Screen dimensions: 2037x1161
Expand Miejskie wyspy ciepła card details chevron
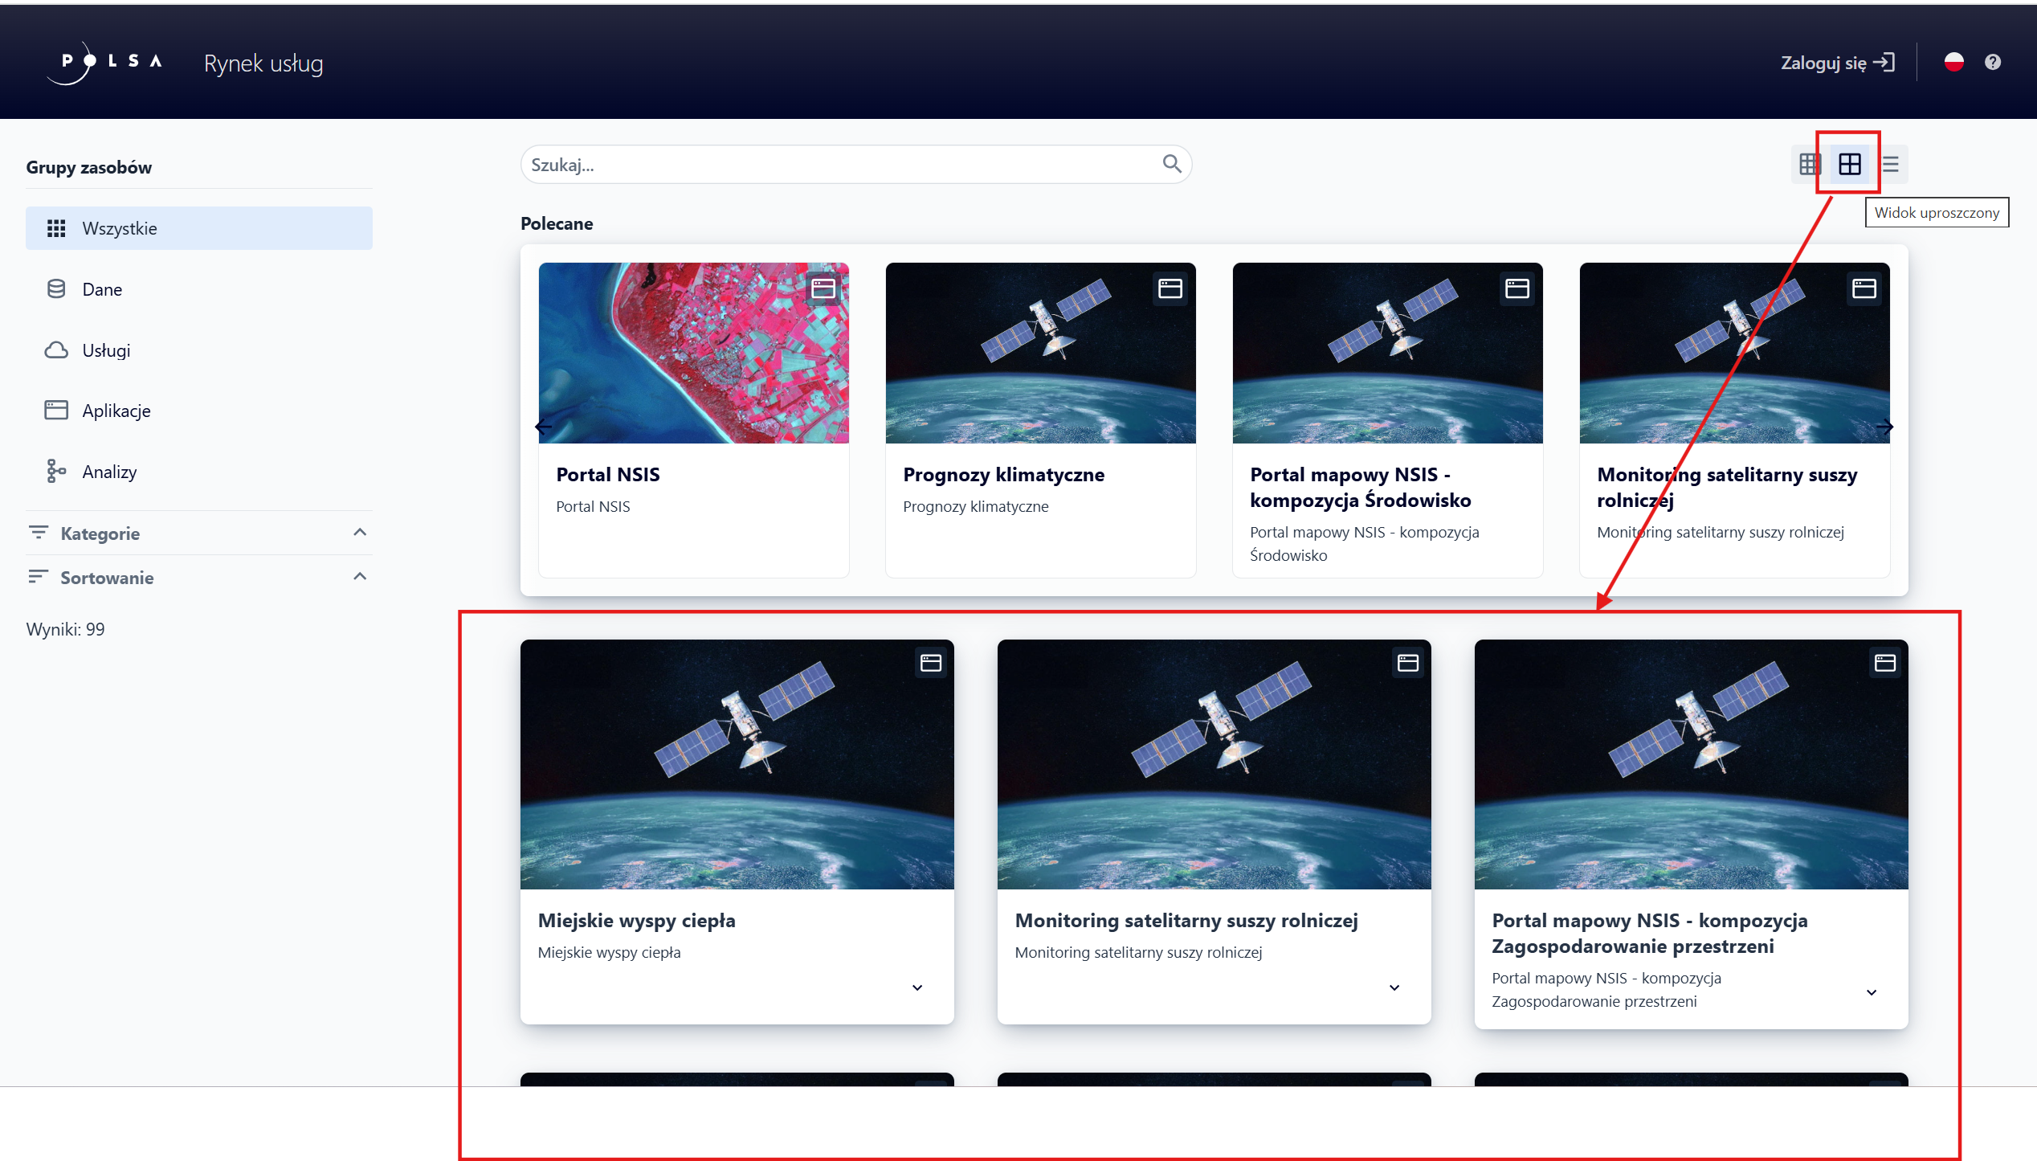point(917,988)
